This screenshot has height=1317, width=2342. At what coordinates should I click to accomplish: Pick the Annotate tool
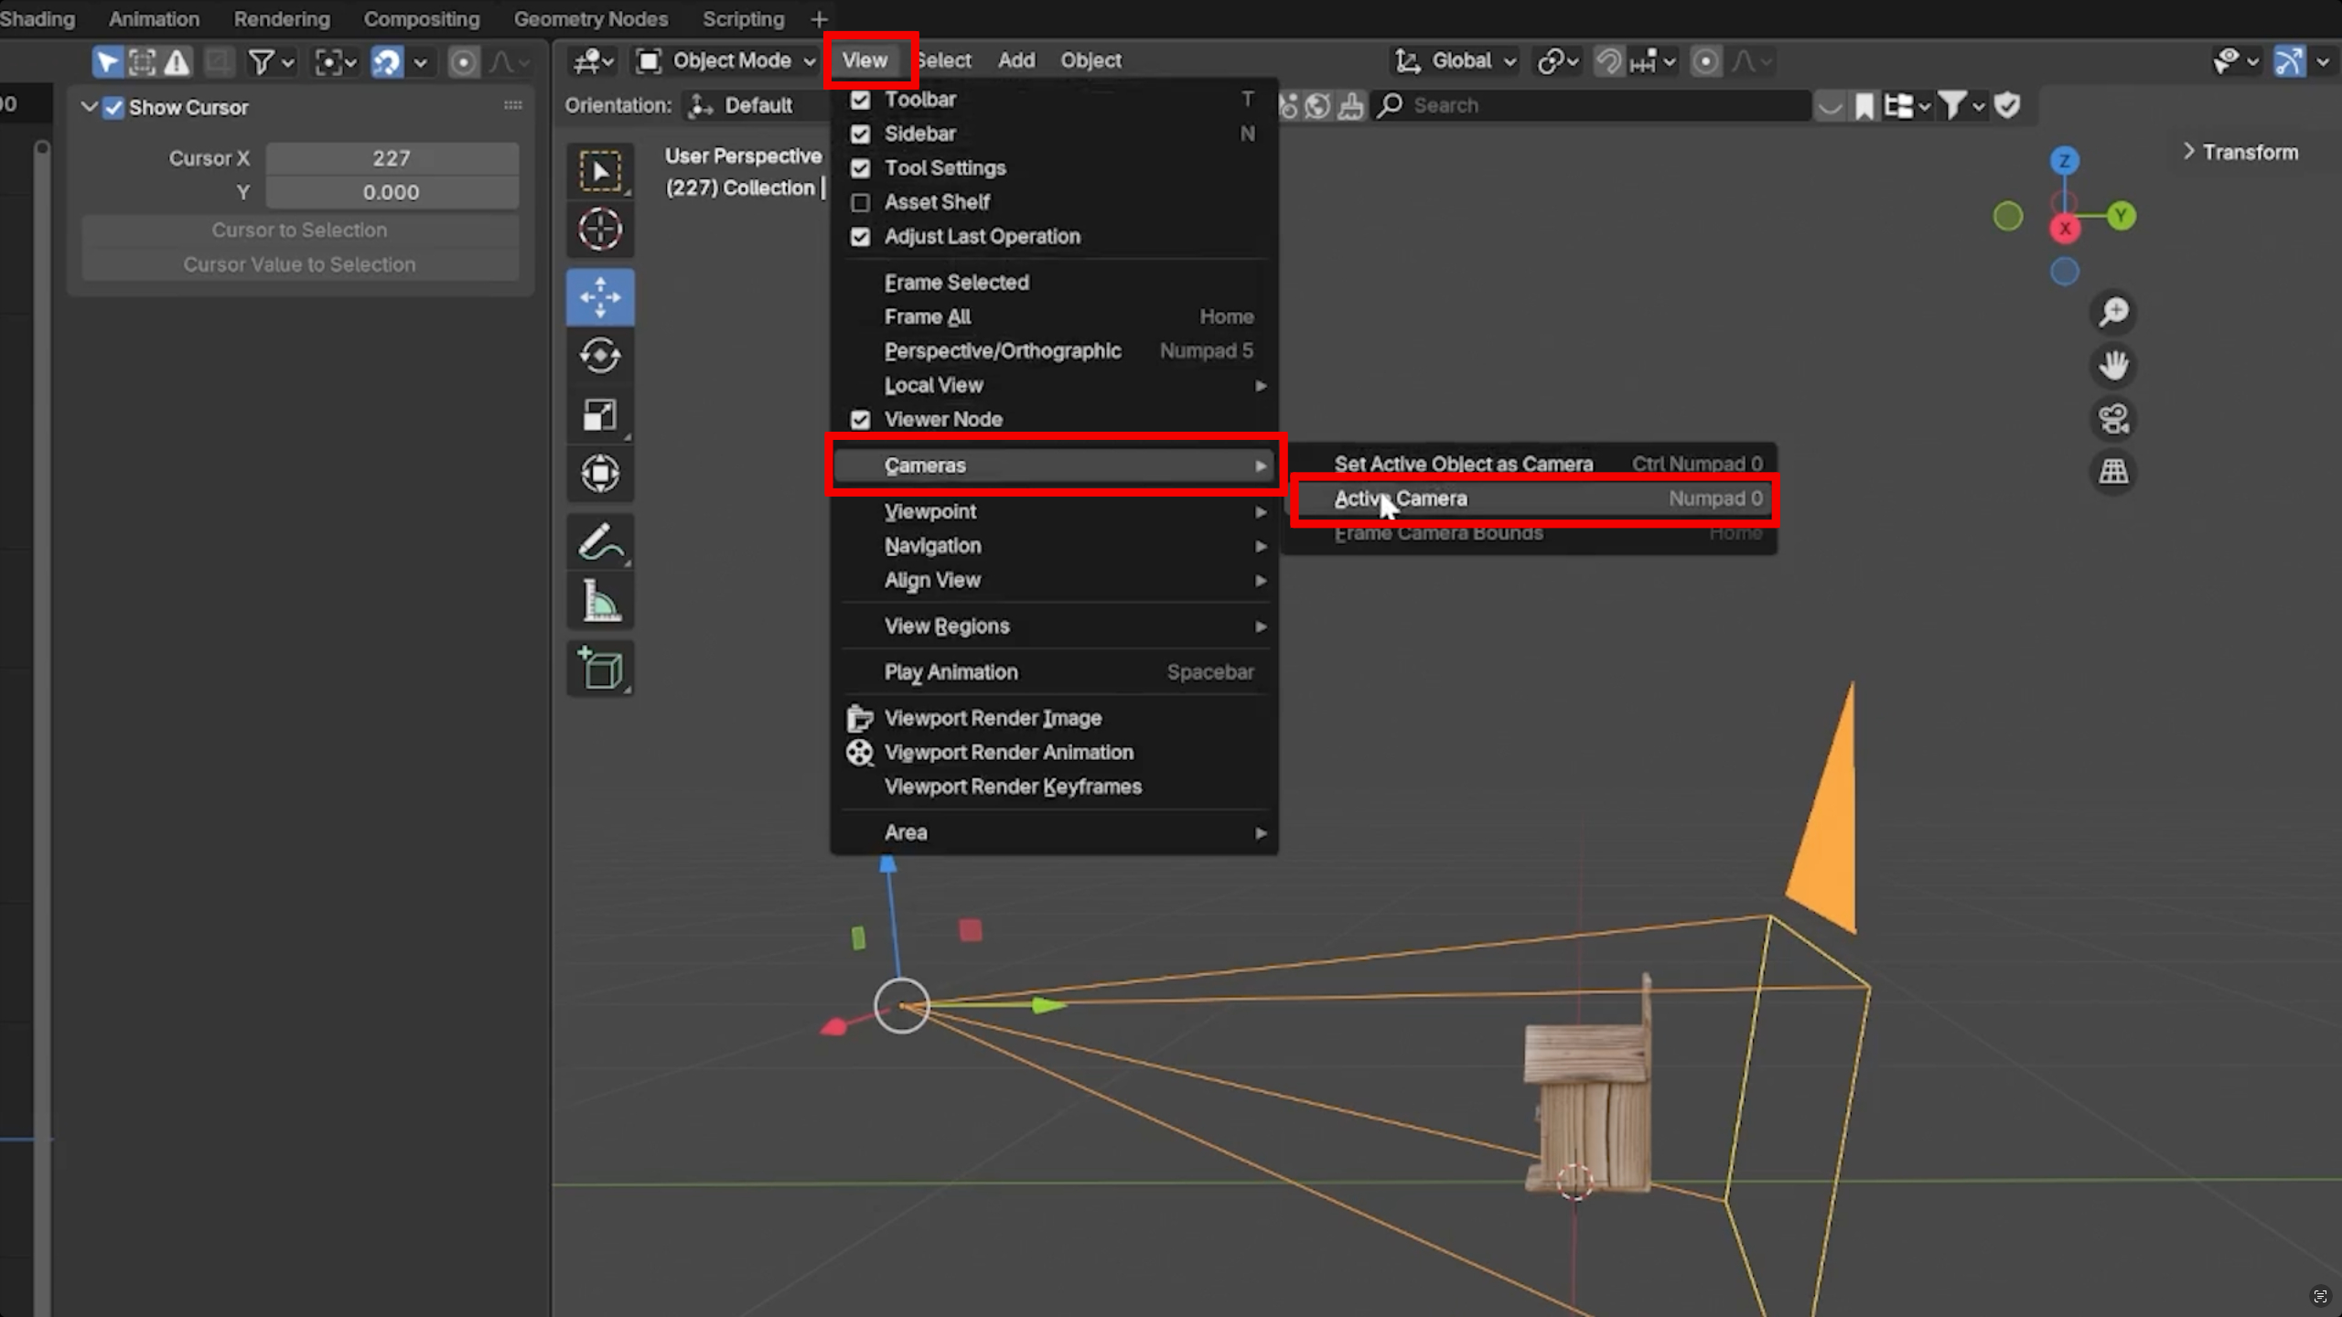coord(599,541)
